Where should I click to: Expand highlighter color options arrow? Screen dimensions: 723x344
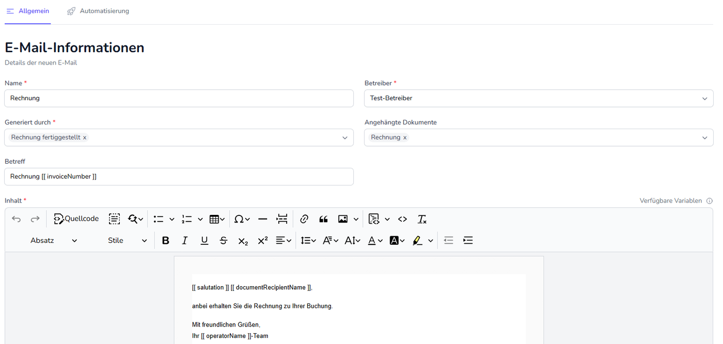coord(431,241)
